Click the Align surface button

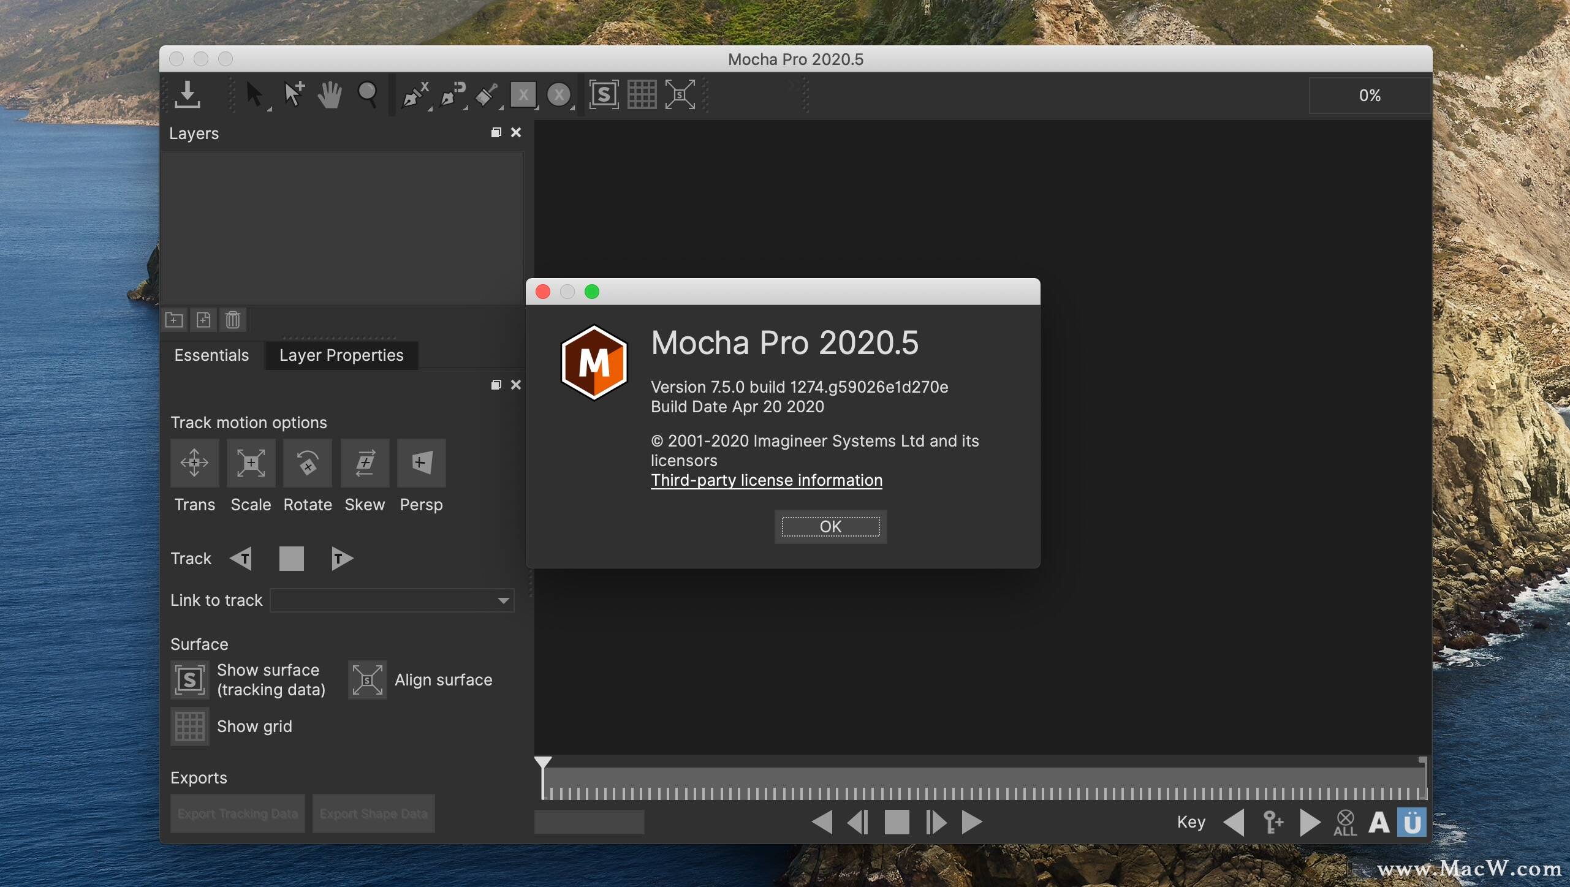point(367,680)
